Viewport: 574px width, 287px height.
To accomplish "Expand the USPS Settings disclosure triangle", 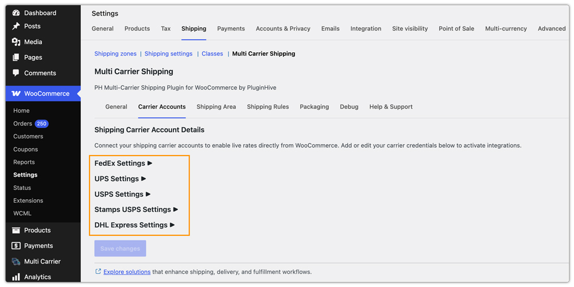I will click(148, 194).
